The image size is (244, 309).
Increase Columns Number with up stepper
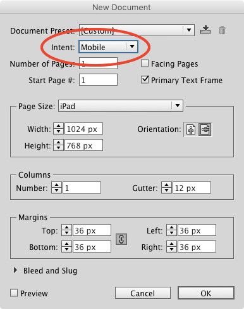pyautogui.click(x=56, y=185)
